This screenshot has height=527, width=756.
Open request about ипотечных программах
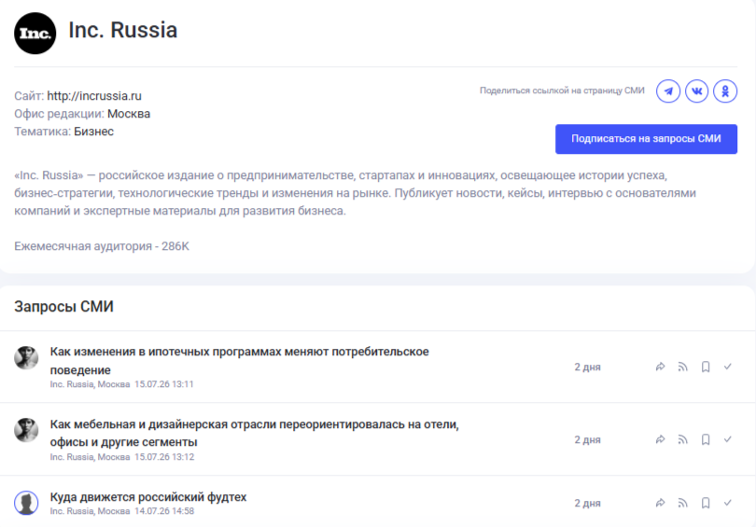click(239, 360)
